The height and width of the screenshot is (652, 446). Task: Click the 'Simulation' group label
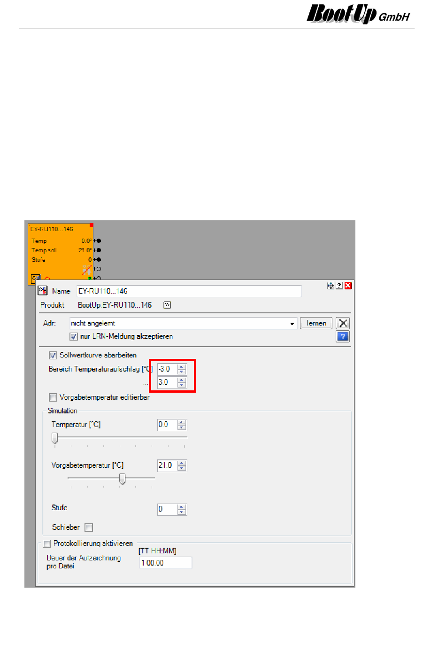(x=62, y=411)
